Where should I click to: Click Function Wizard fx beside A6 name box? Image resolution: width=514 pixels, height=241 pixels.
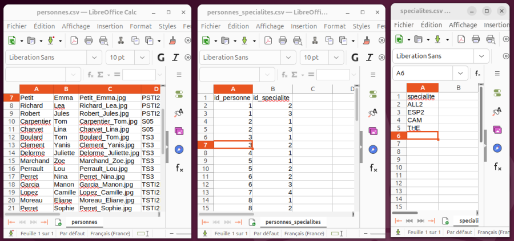click(478, 73)
